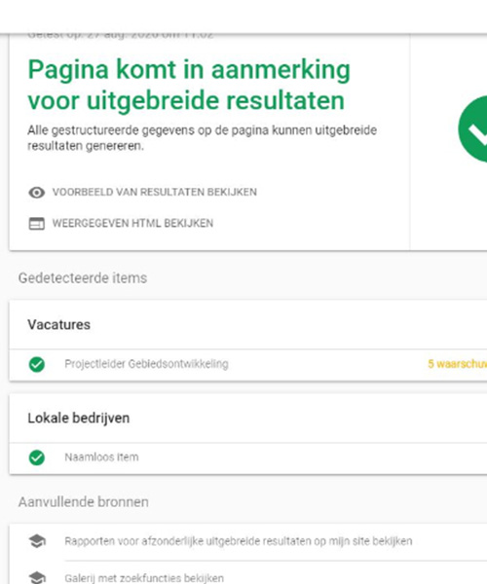Click green check beside Projectleider Gebiedsontwikkeling

(36, 364)
